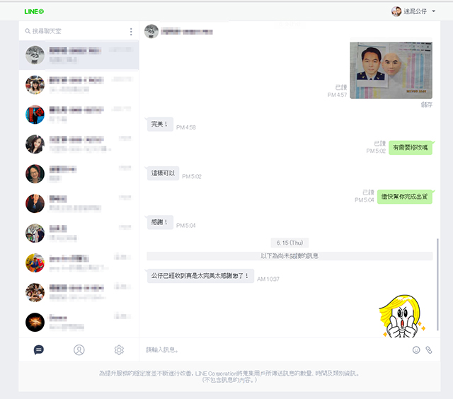453x399 pixels.
Task: Open settings gear in sidebar footer
Action: [x=119, y=349]
